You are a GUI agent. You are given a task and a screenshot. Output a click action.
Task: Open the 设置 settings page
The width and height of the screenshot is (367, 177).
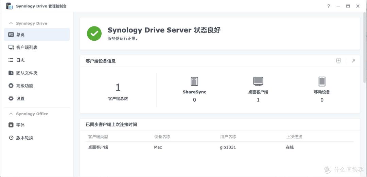(x=37, y=99)
